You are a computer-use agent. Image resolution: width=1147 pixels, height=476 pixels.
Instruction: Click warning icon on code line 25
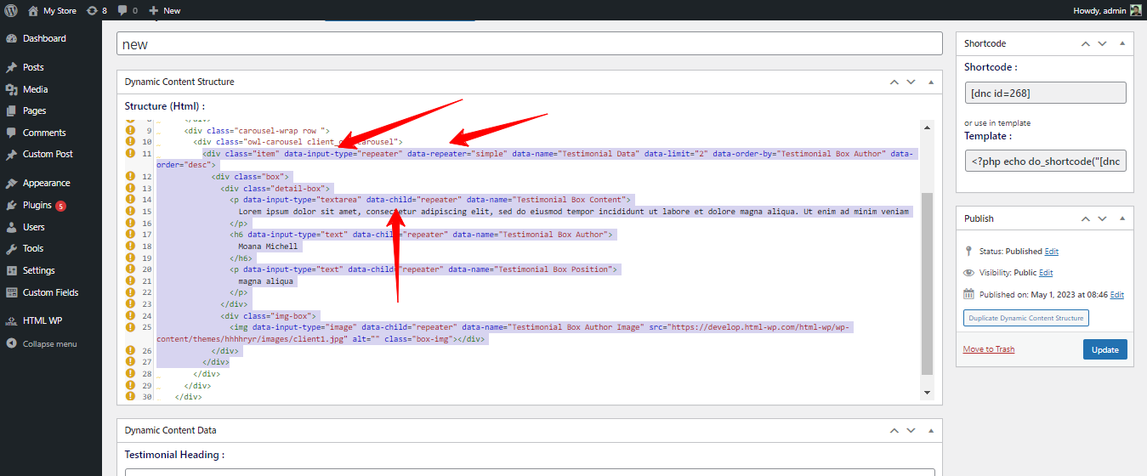pos(130,326)
